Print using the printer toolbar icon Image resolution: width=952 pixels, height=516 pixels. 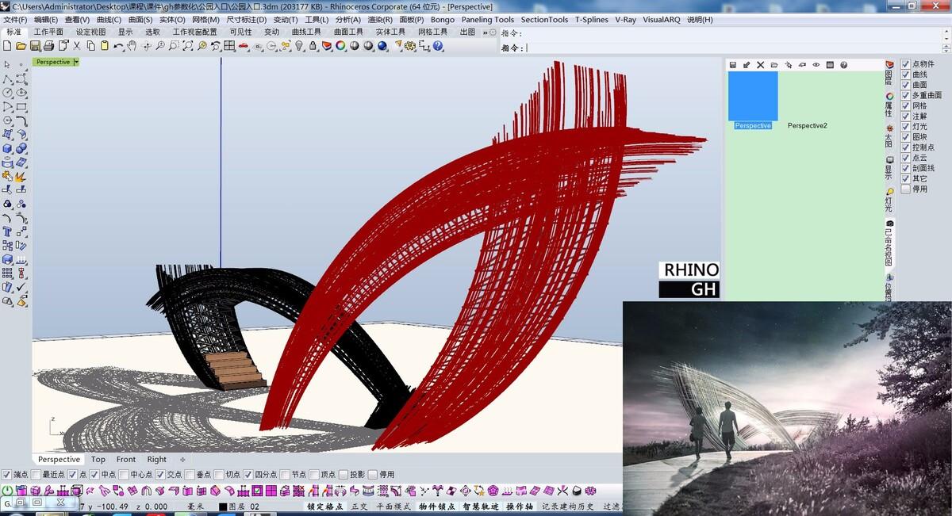(x=48, y=46)
